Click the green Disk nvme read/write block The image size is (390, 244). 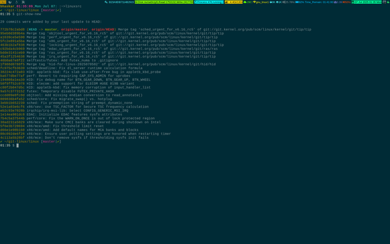pyautogui.click(x=164, y=2)
